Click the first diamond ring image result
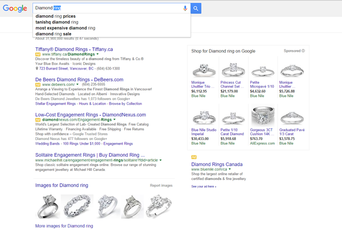 click(46, 205)
